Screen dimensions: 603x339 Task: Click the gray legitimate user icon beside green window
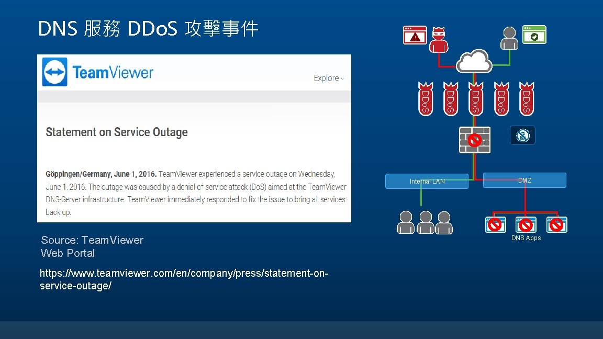[x=509, y=38]
